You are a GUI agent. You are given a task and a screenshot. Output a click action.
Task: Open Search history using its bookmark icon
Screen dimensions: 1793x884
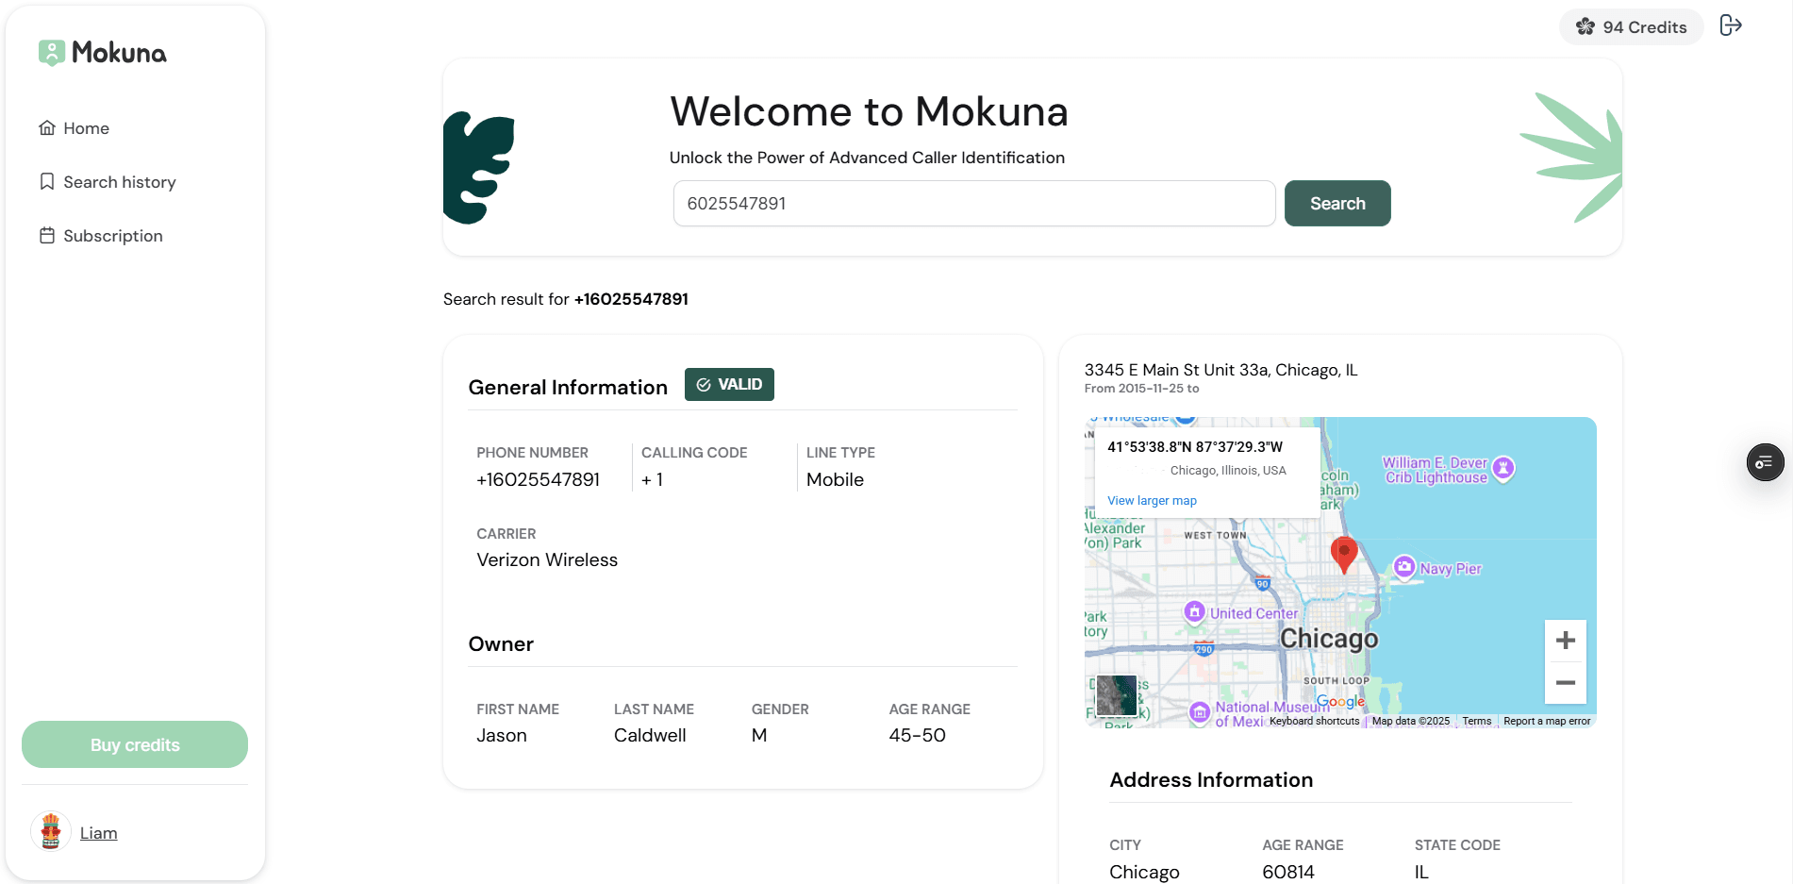pyautogui.click(x=46, y=181)
